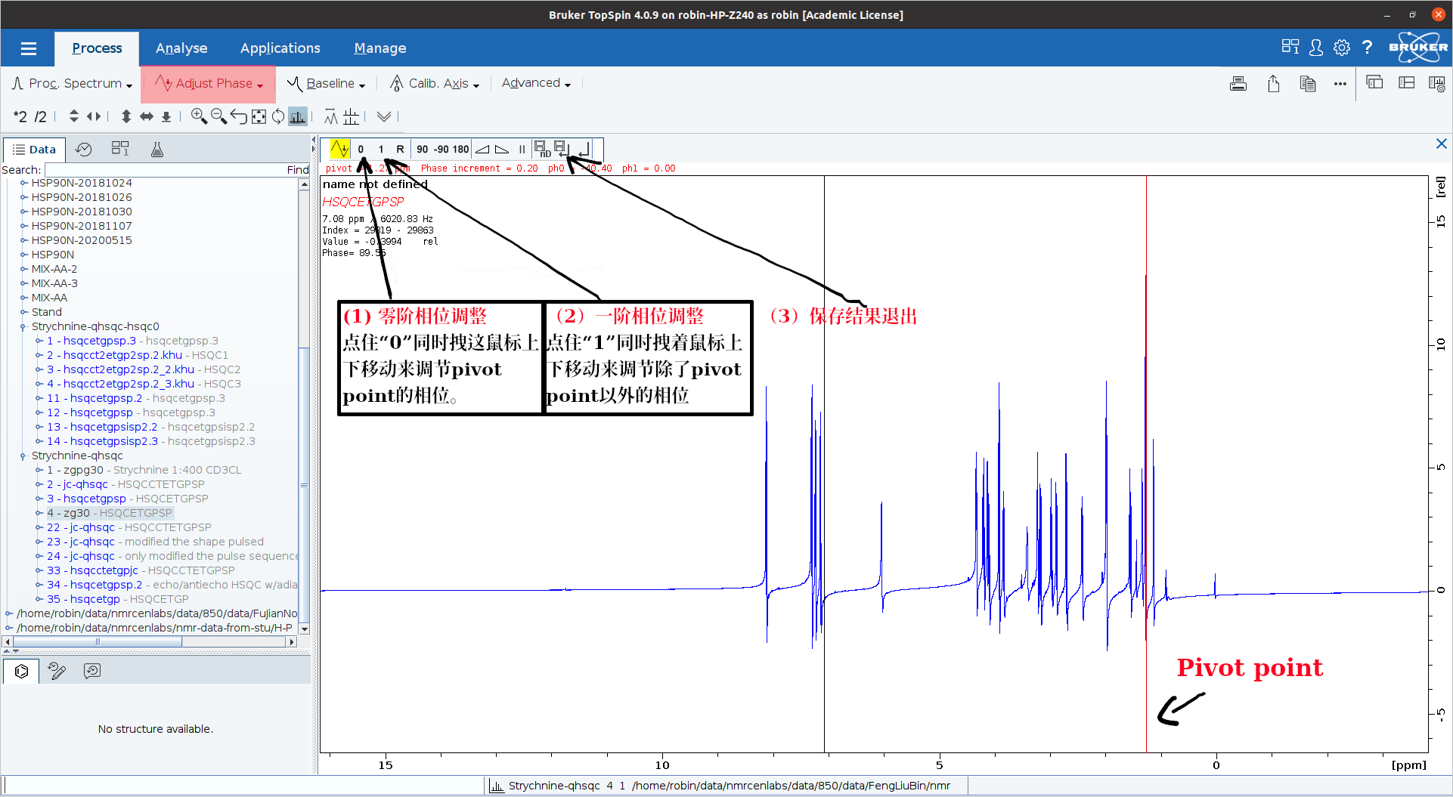
Task: Switch to the Analyse tab
Action: pyautogui.click(x=181, y=48)
